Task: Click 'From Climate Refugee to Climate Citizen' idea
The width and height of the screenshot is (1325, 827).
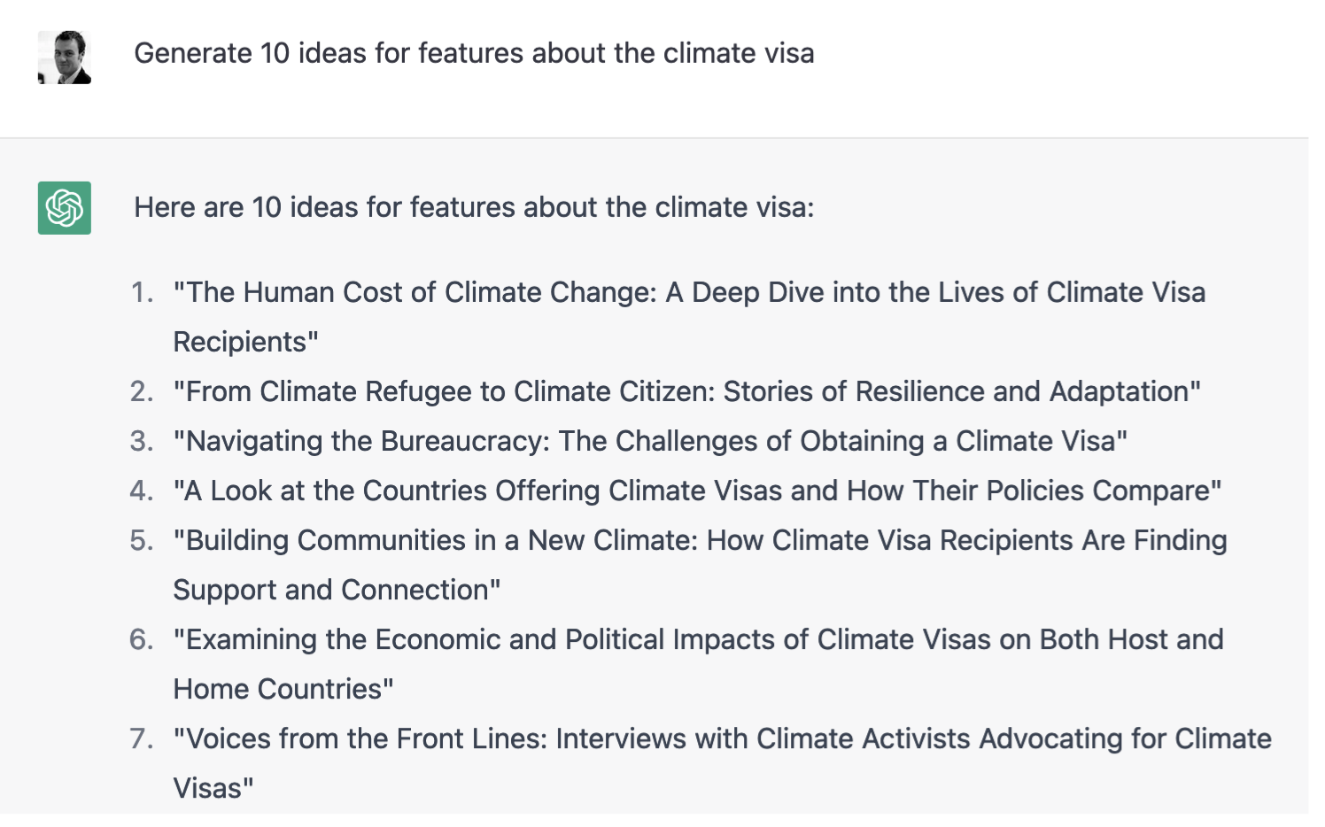Action: (x=686, y=391)
